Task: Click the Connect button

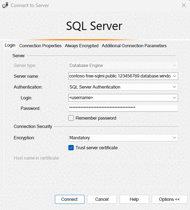Action: (70, 199)
